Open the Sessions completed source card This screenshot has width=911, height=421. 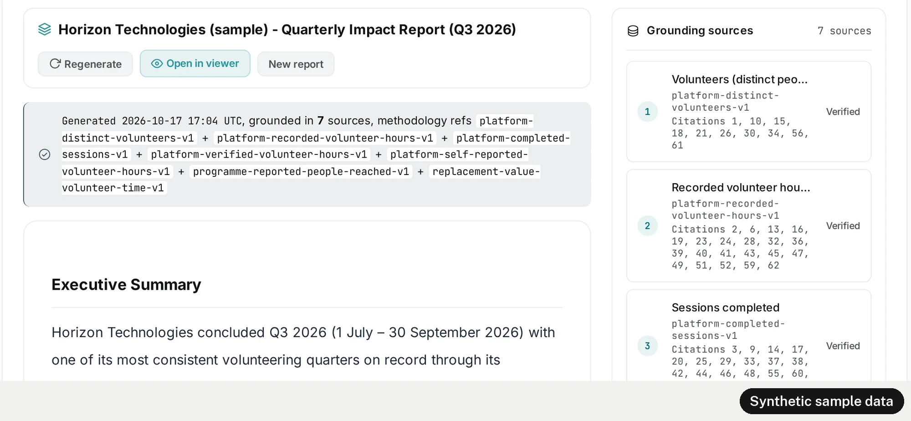pos(749,335)
